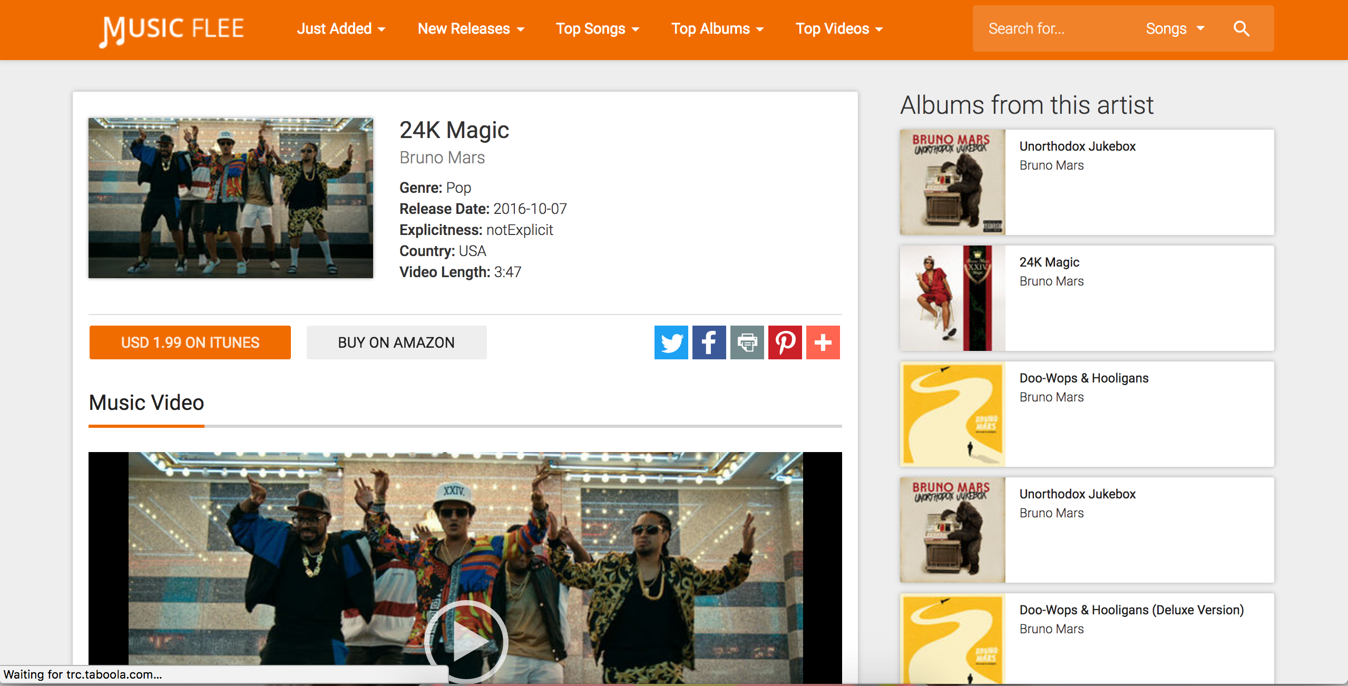This screenshot has width=1348, height=686.
Task: Click the search magnifier icon
Action: (1241, 29)
